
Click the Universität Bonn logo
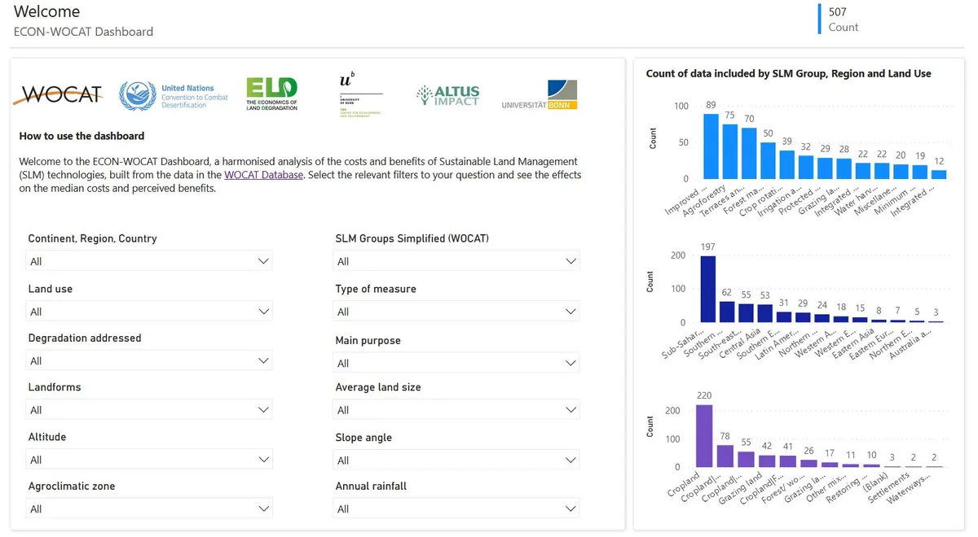click(x=539, y=94)
